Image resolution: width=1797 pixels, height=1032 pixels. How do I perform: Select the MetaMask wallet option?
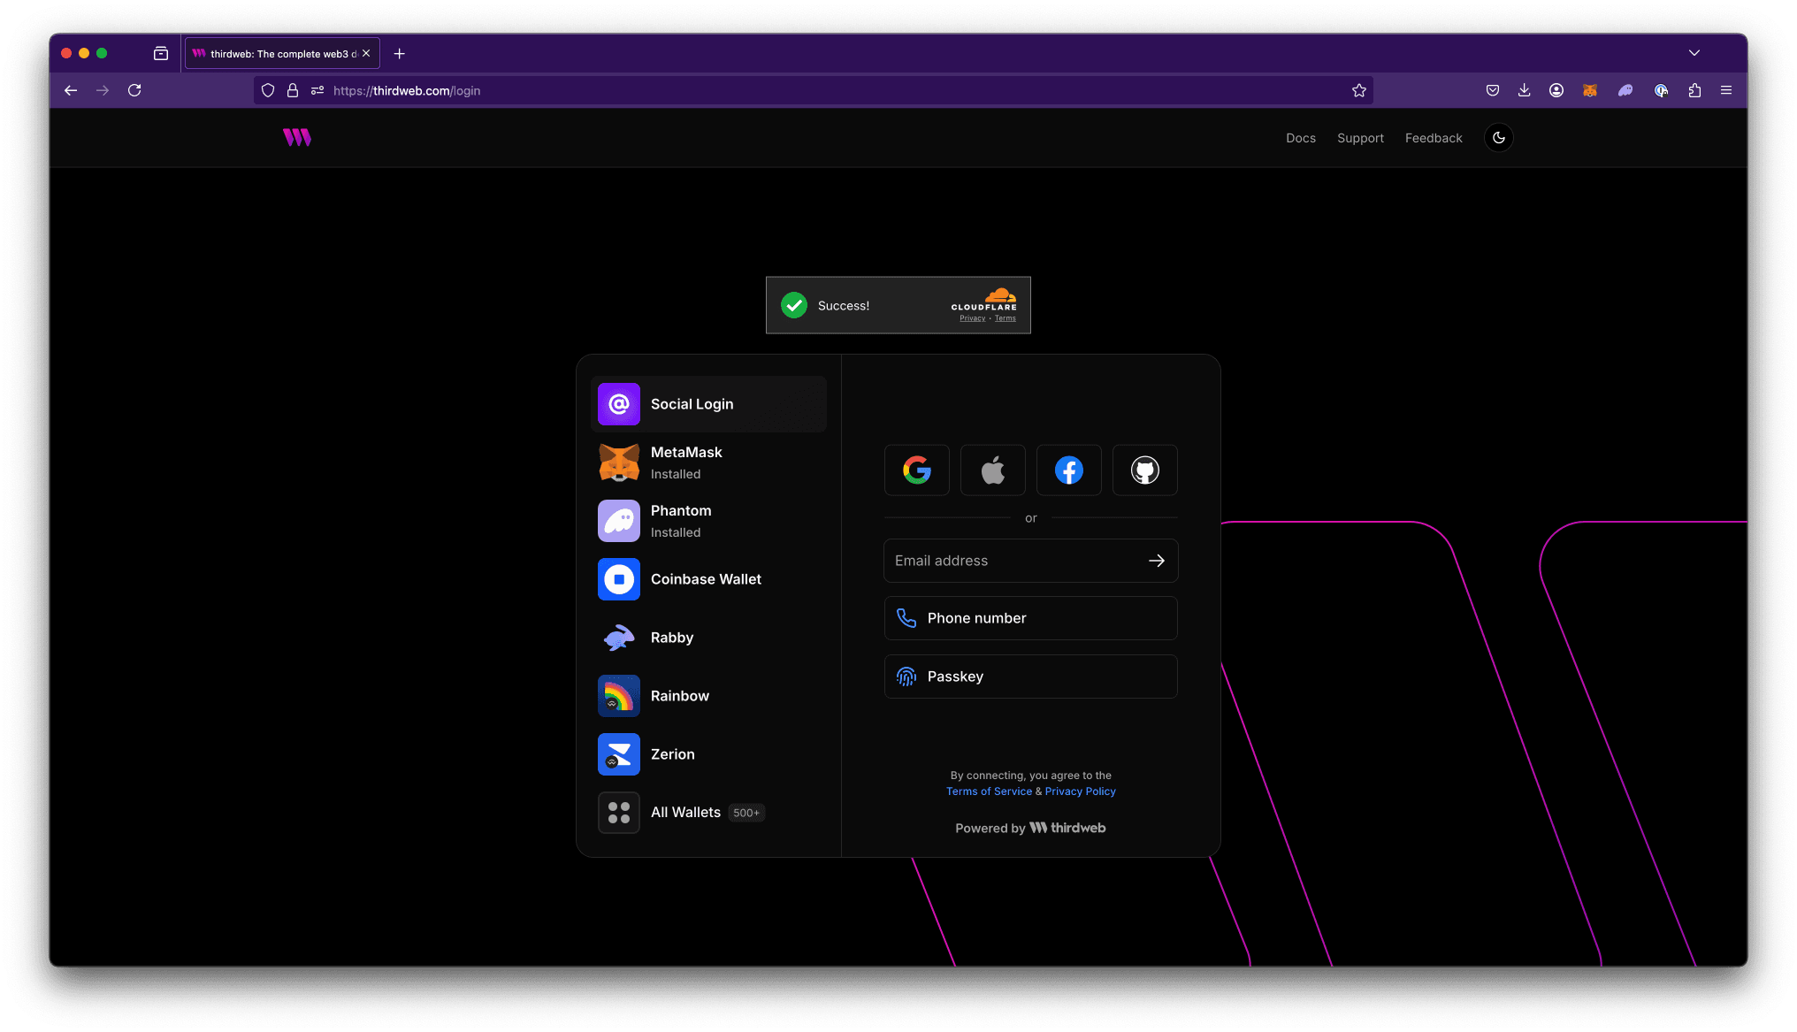[x=707, y=462]
